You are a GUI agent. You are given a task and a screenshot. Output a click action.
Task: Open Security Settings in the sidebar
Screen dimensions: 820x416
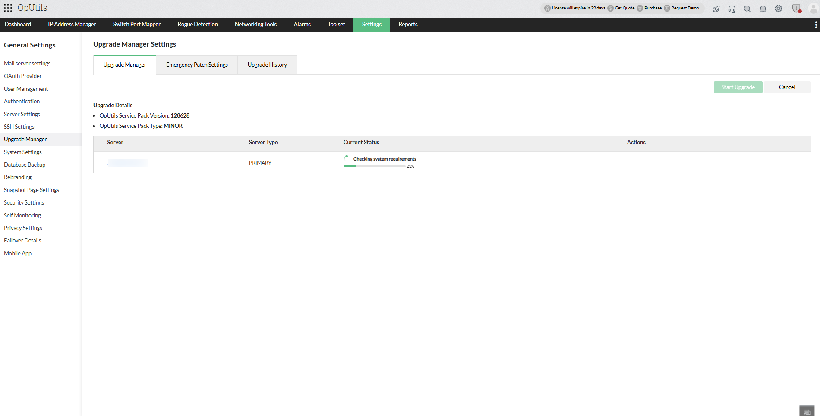click(x=24, y=203)
